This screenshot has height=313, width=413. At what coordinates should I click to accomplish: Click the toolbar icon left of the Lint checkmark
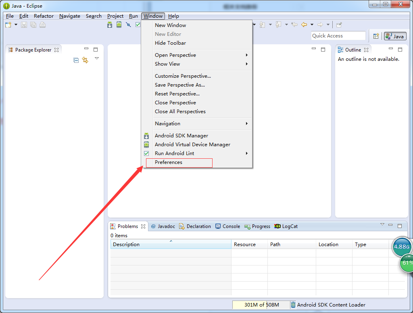tap(128, 25)
